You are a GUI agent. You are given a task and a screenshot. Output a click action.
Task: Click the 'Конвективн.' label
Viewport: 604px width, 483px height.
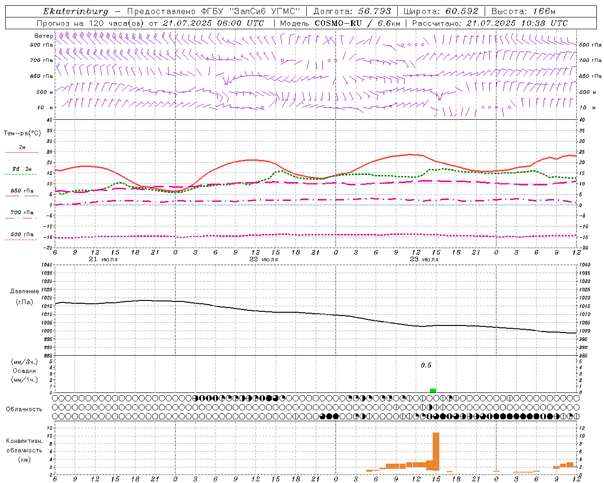tap(24, 441)
